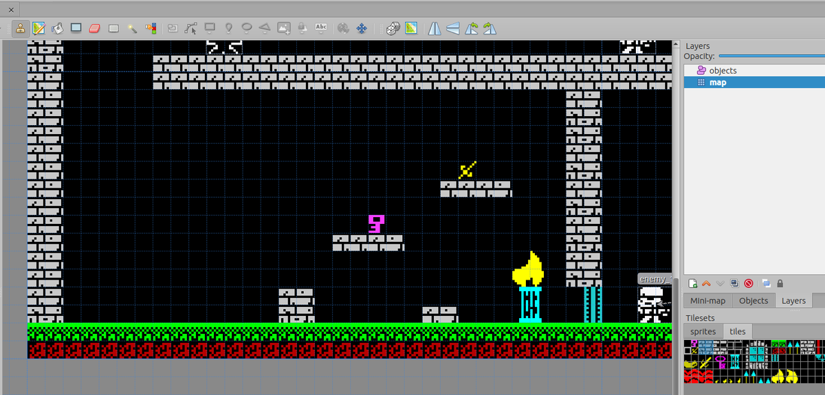Rotate the stamp right
This screenshot has width=825, height=395.
pyautogui.click(x=489, y=28)
